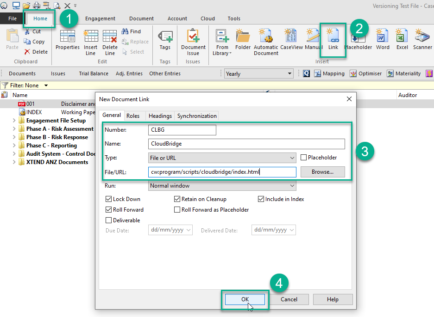Viewport: 434px width, 317px height.
Task: Click the Find binoculars icon
Action: 125,31
